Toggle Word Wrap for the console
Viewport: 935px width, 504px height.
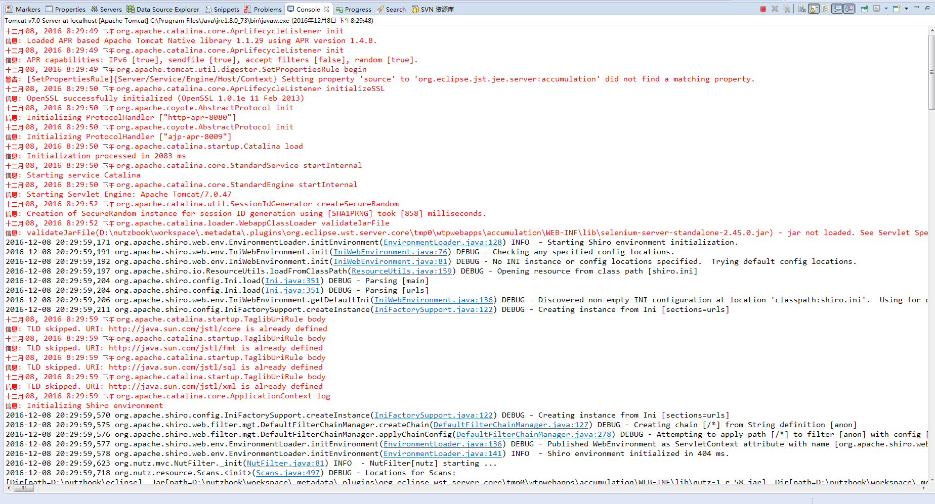[x=826, y=9]
